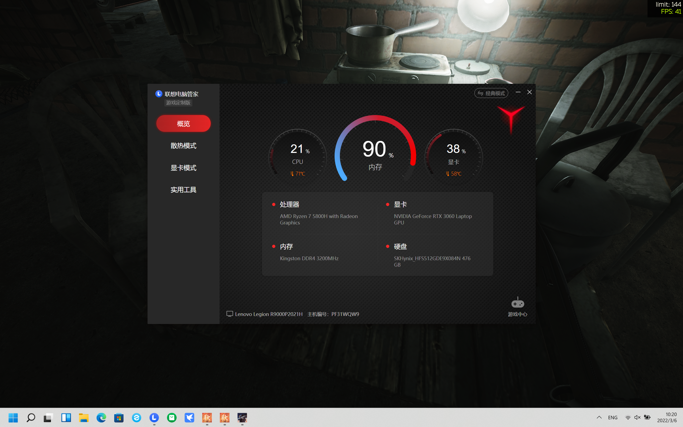The width and height of the screenshot is (683, 427).
Task: Click the 游戏定制版 badge
Action: tap(178, 103)
